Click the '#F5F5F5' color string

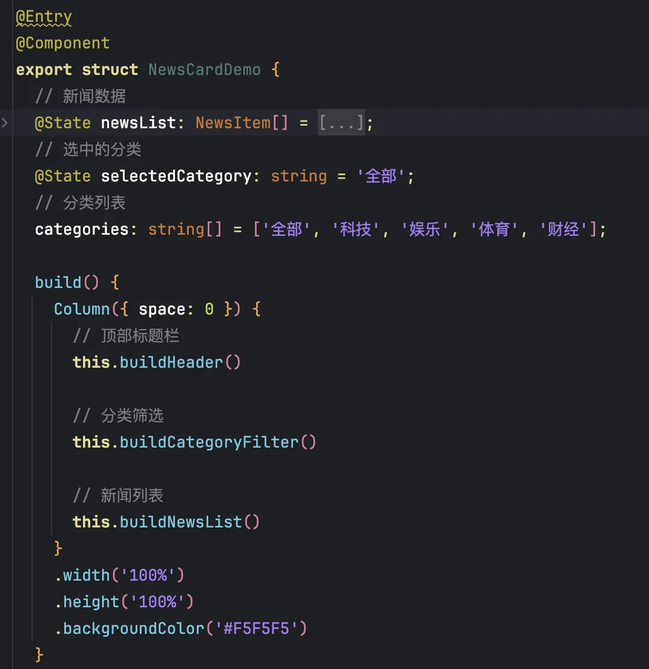pos(256,628)
